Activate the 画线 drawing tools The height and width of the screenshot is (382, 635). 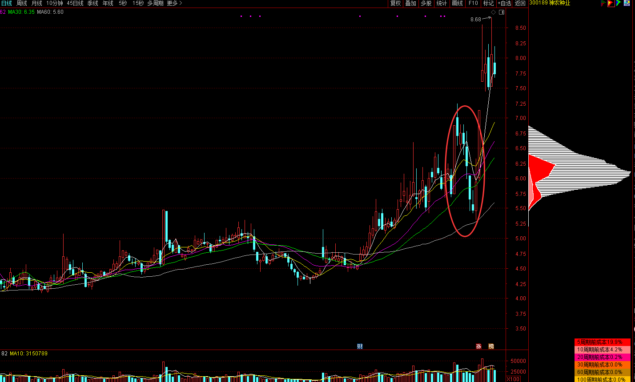point(457,3)
